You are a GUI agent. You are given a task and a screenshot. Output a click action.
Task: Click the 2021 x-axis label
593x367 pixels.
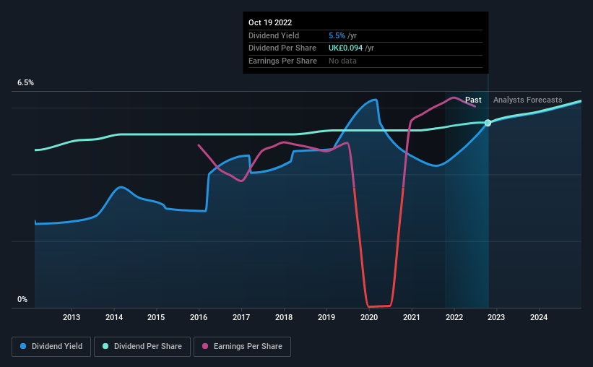412,317
